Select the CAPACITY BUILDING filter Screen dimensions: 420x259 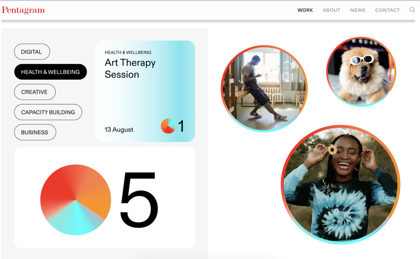(48, 112)
